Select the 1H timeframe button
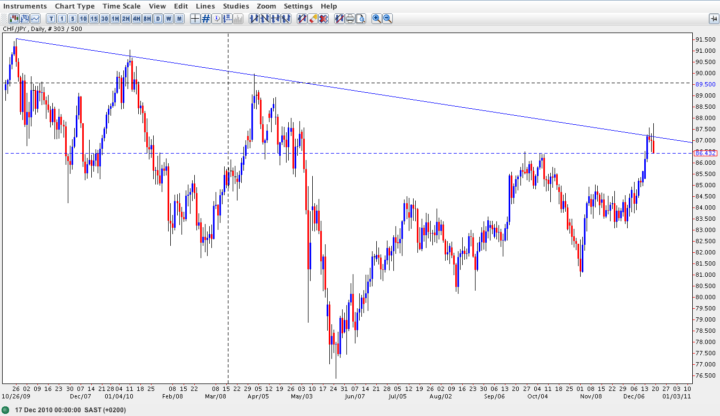720x416 pixels. tap(115, 19)
